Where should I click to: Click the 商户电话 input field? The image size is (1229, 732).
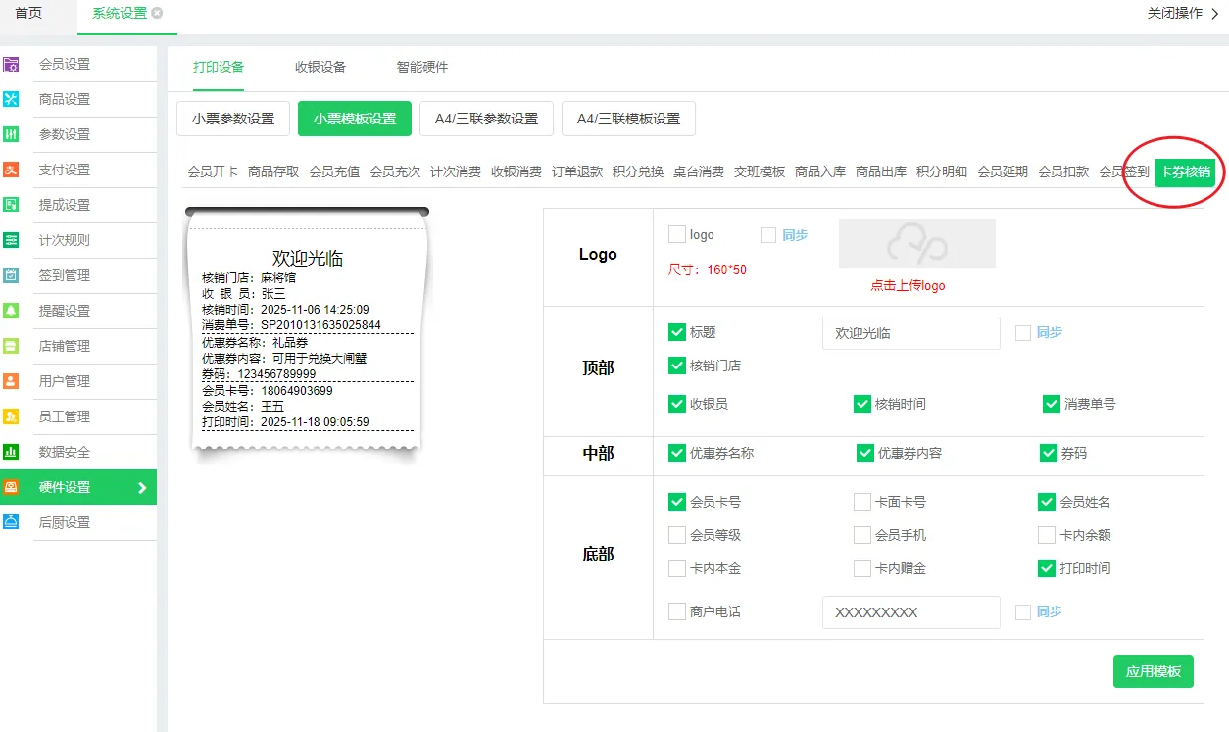pos(910,612)
